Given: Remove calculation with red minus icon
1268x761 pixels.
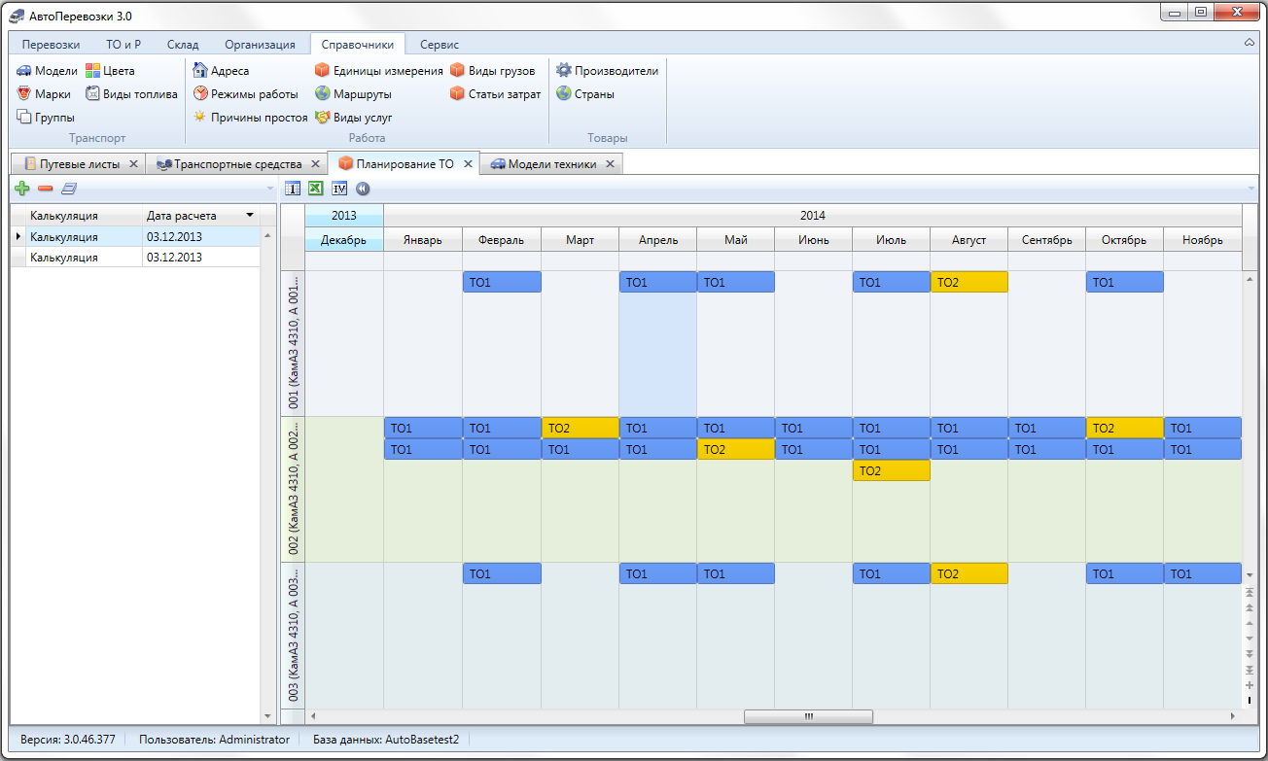Looking at the screenshot, I should (45, 189).
